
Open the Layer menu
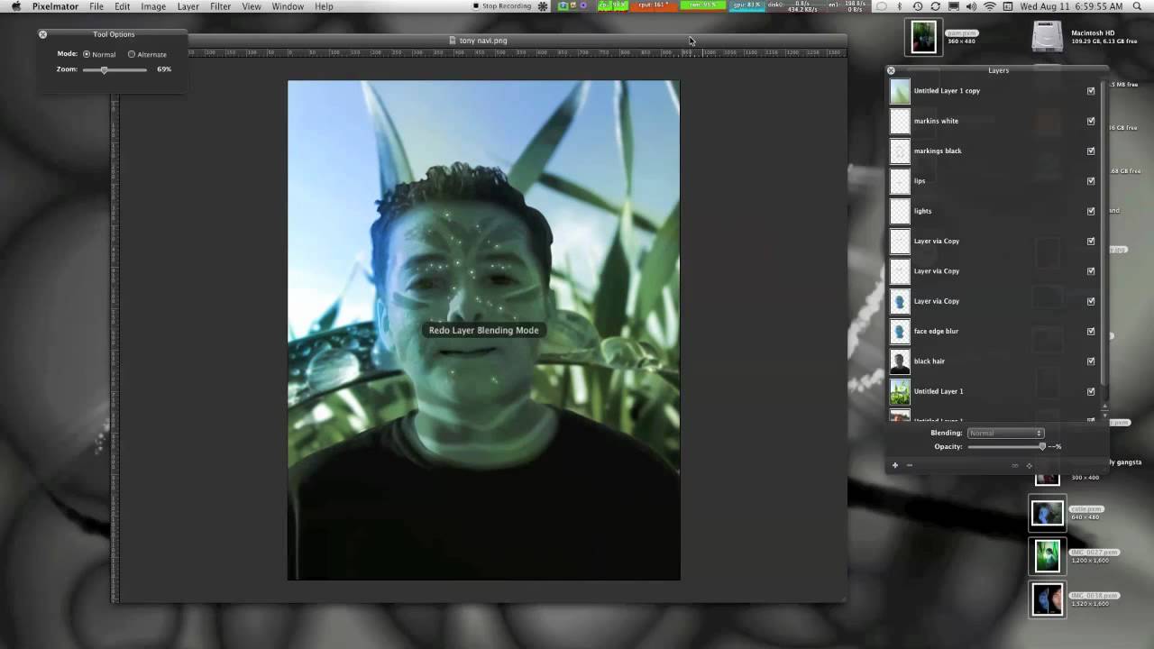coord(188,6)
